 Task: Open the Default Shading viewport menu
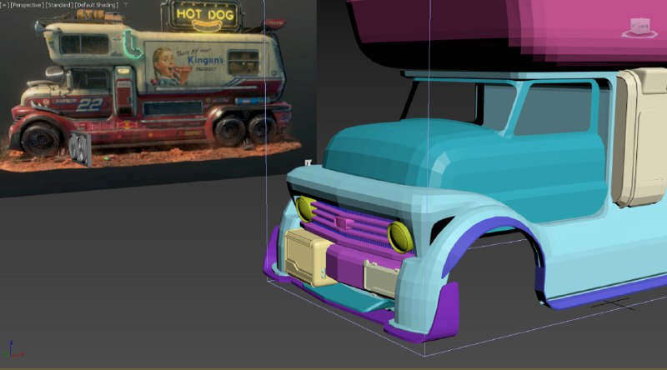click(x=97, y=5)
